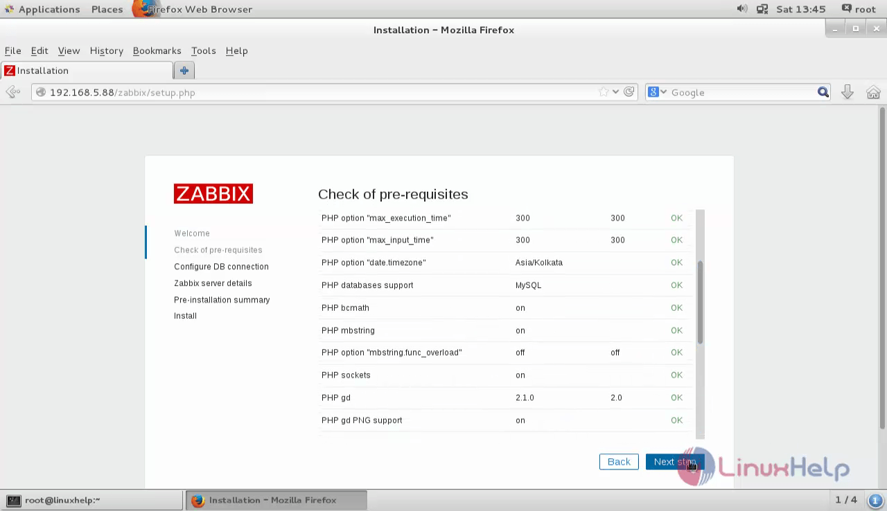The image size is (887, 511).
Task: Click the "PHP mbstring" row label
Action: click(x=348, y=330)
